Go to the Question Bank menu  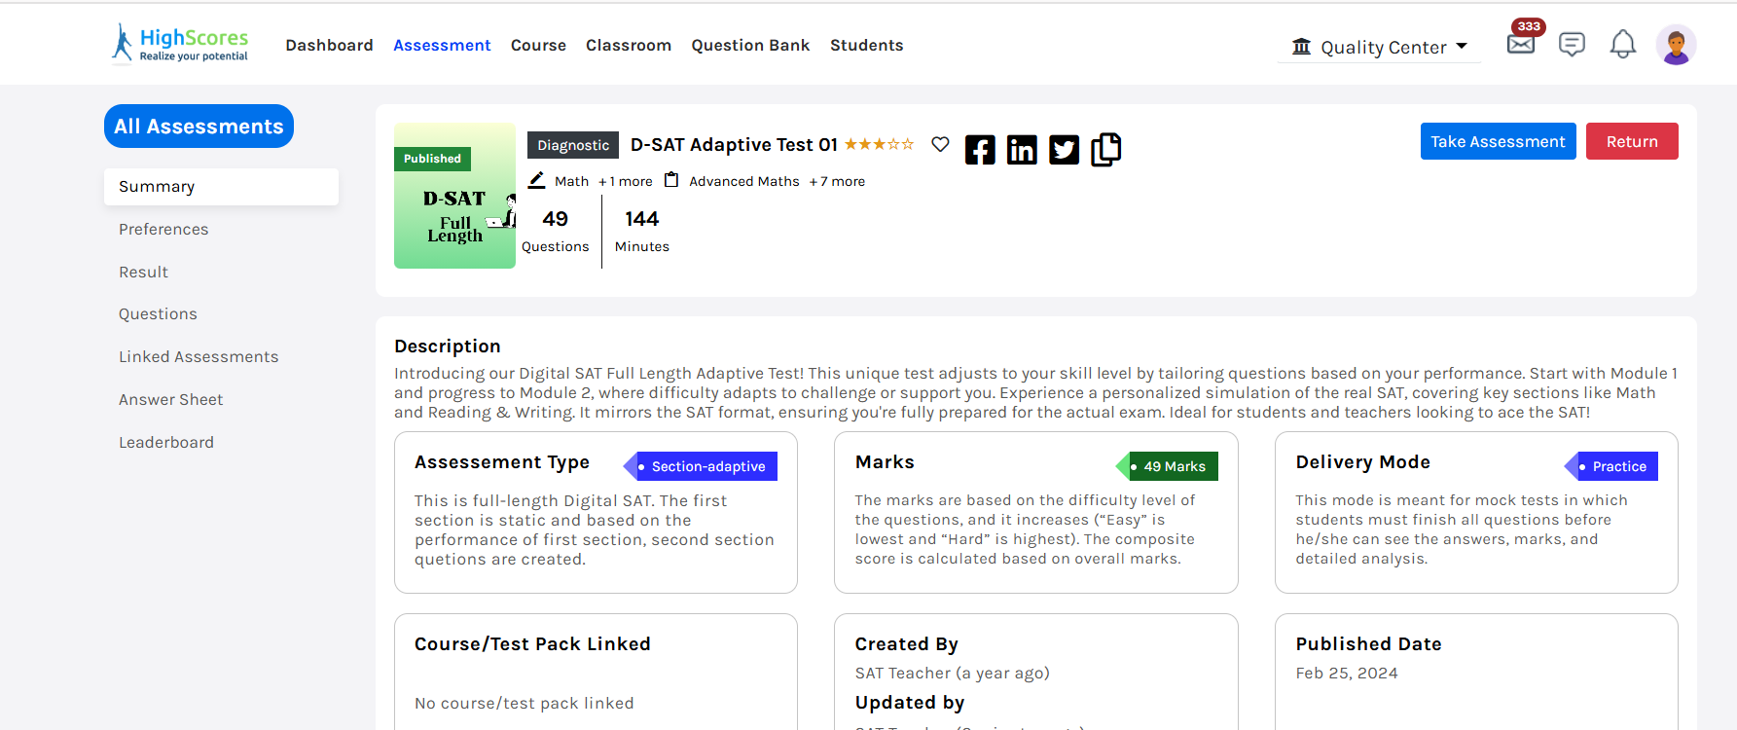tap(750, 45)
